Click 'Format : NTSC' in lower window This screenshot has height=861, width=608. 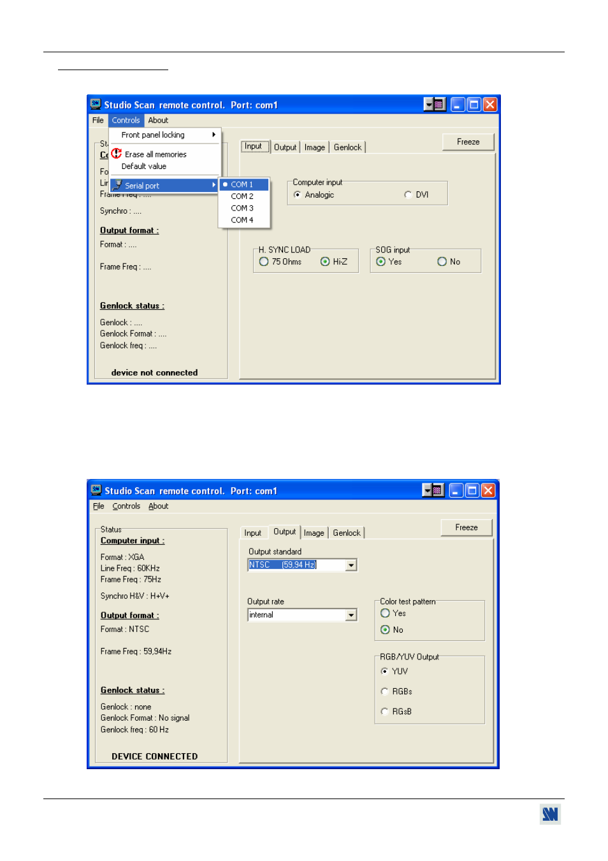pyautogui.click(x=125, y=629)
